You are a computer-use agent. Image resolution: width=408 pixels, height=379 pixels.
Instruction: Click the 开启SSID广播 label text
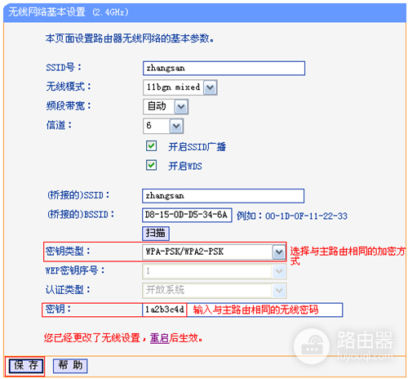pos(197,147)
